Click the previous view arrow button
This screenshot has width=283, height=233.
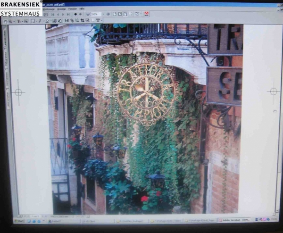(75, 14)
